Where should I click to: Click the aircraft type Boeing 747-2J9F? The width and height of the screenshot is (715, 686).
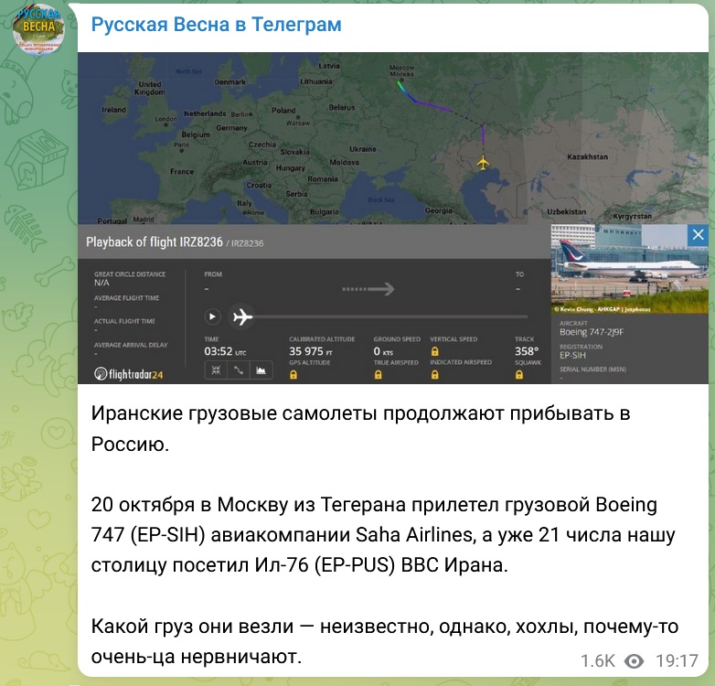coord(592,332)
